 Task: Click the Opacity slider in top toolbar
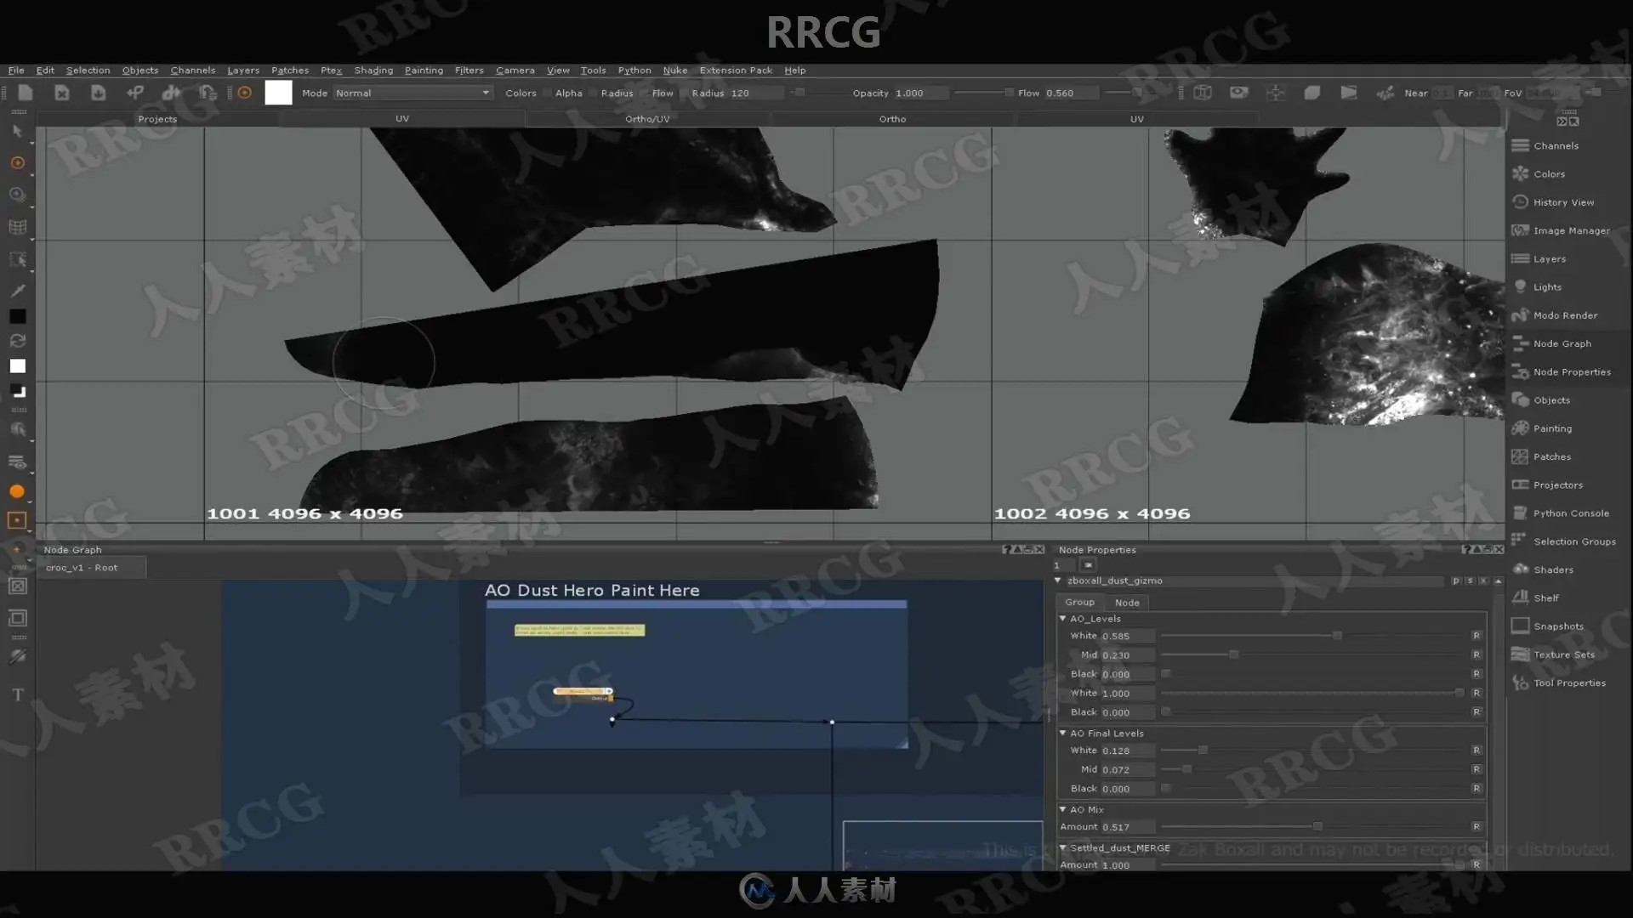pyautogui.click(x=983, y=93)
